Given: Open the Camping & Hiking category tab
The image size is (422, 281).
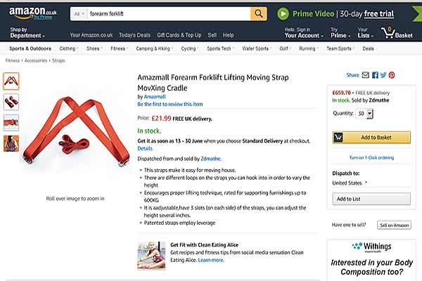Looking at the screenshot, I should [154, 48].
